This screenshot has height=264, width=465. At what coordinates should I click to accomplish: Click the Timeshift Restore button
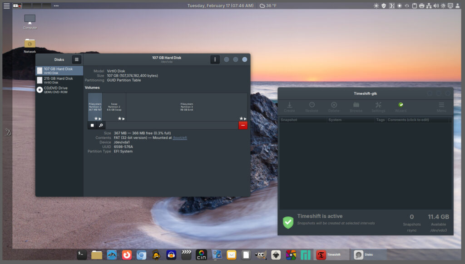click(x=312, y=107)
